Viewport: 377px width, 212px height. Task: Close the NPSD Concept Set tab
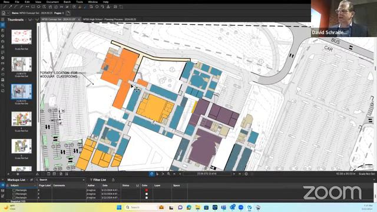click(x=79, y=19)
